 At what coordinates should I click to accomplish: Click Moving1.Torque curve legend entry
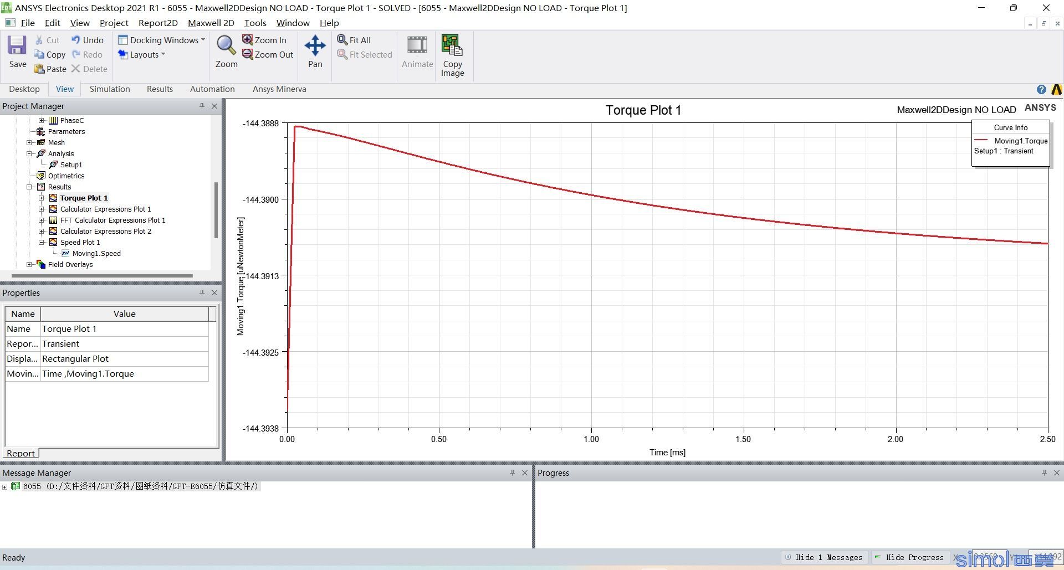tap(1020, 141)
